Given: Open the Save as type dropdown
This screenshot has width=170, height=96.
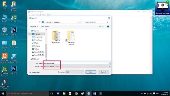Looking at the screenshot, I should (109, 66).
